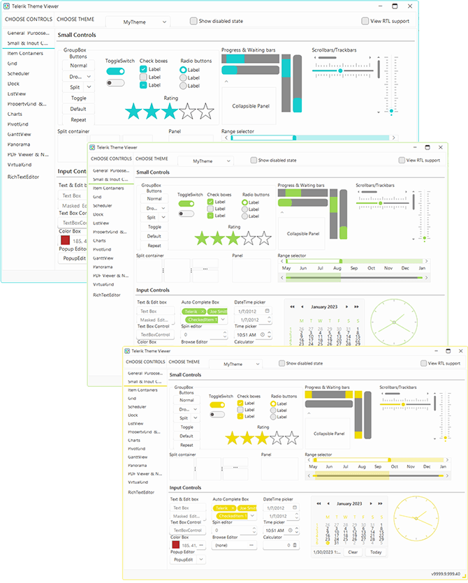This screenshot has width=468, height=583.
Task: Jump forward fast in yellow window calendar
Action: pyautogui.click(x=380, y=503)
